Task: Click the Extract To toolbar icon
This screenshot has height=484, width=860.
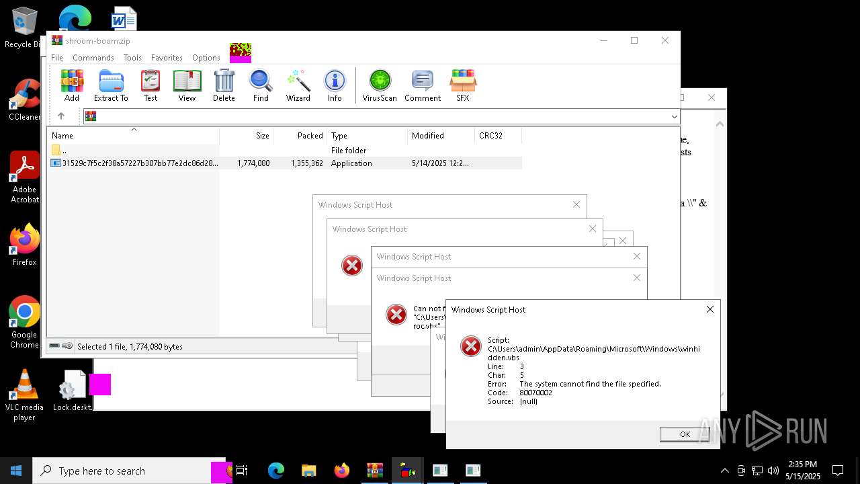Action: click(x=111, y=85)
